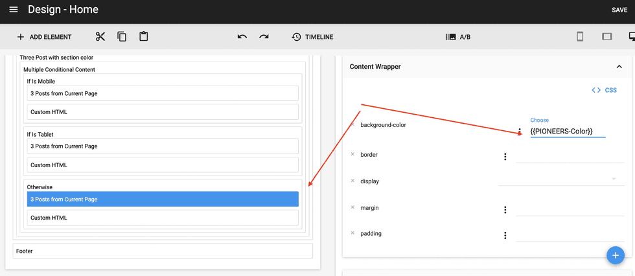
Task: Click the copy element icon
Action: 122,37
